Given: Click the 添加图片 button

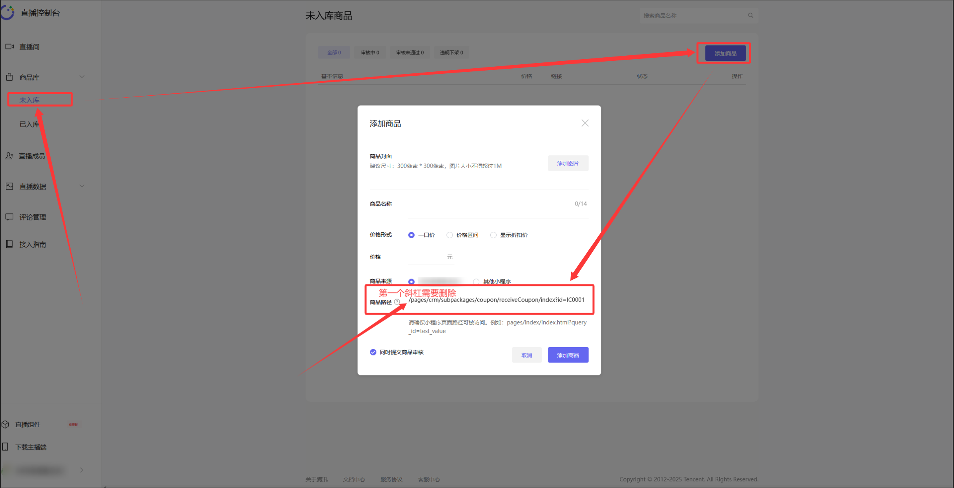Looking at the screenshot, I should (x=568, y=163).
